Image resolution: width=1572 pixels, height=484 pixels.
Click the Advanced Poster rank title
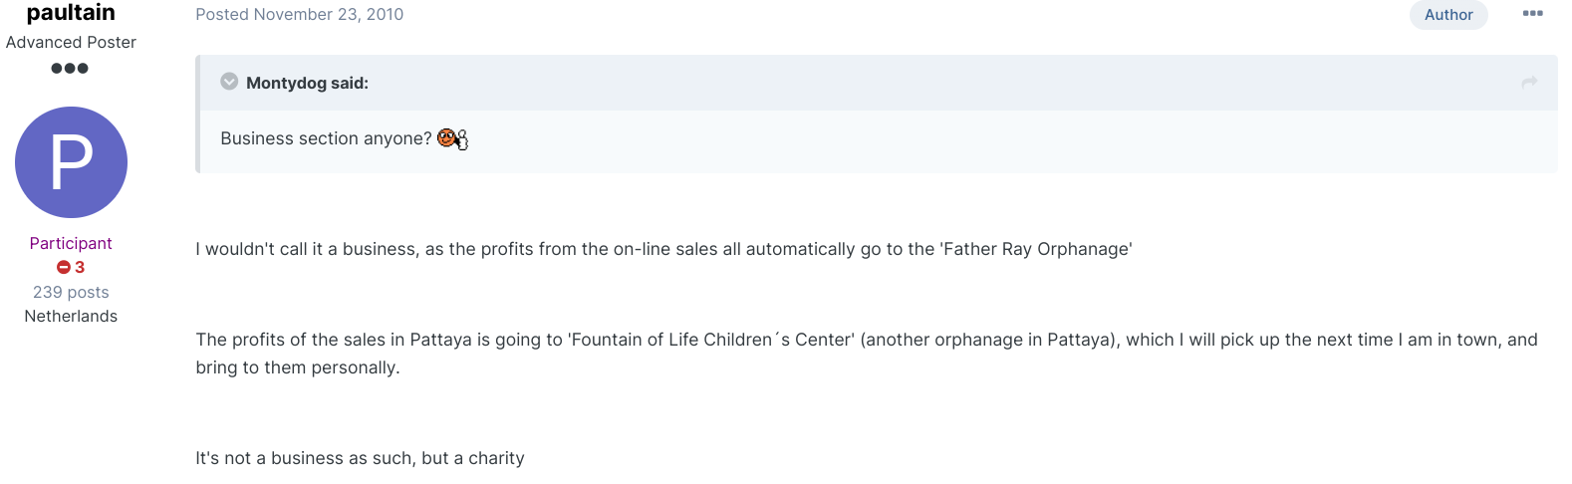click(x=71, y=42)
